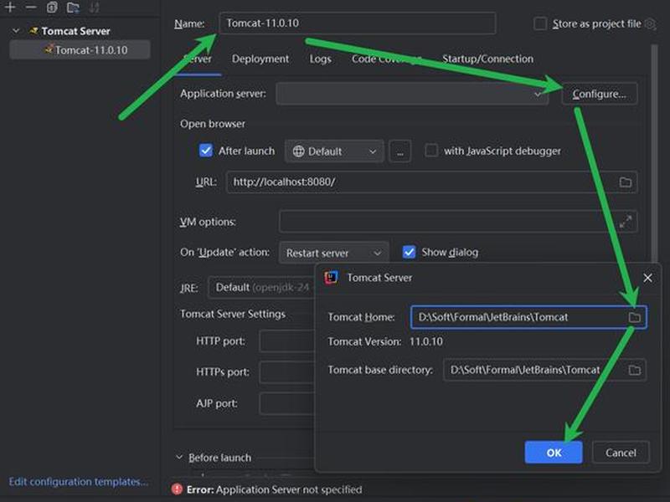Browse folder icon for Tomcat base directory
The width and height of the screenshot is (670, 502).
pyautogui.click(x=635, y=370)
